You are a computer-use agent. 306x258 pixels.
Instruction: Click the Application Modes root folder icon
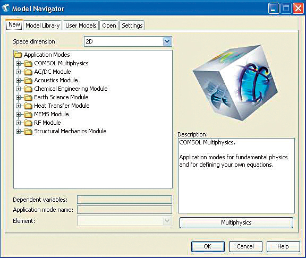18,55
